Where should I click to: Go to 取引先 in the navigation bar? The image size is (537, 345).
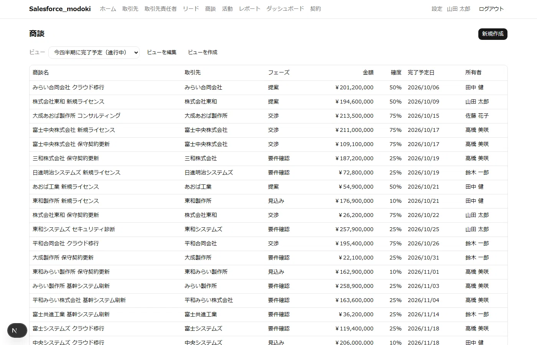point(130,9)
